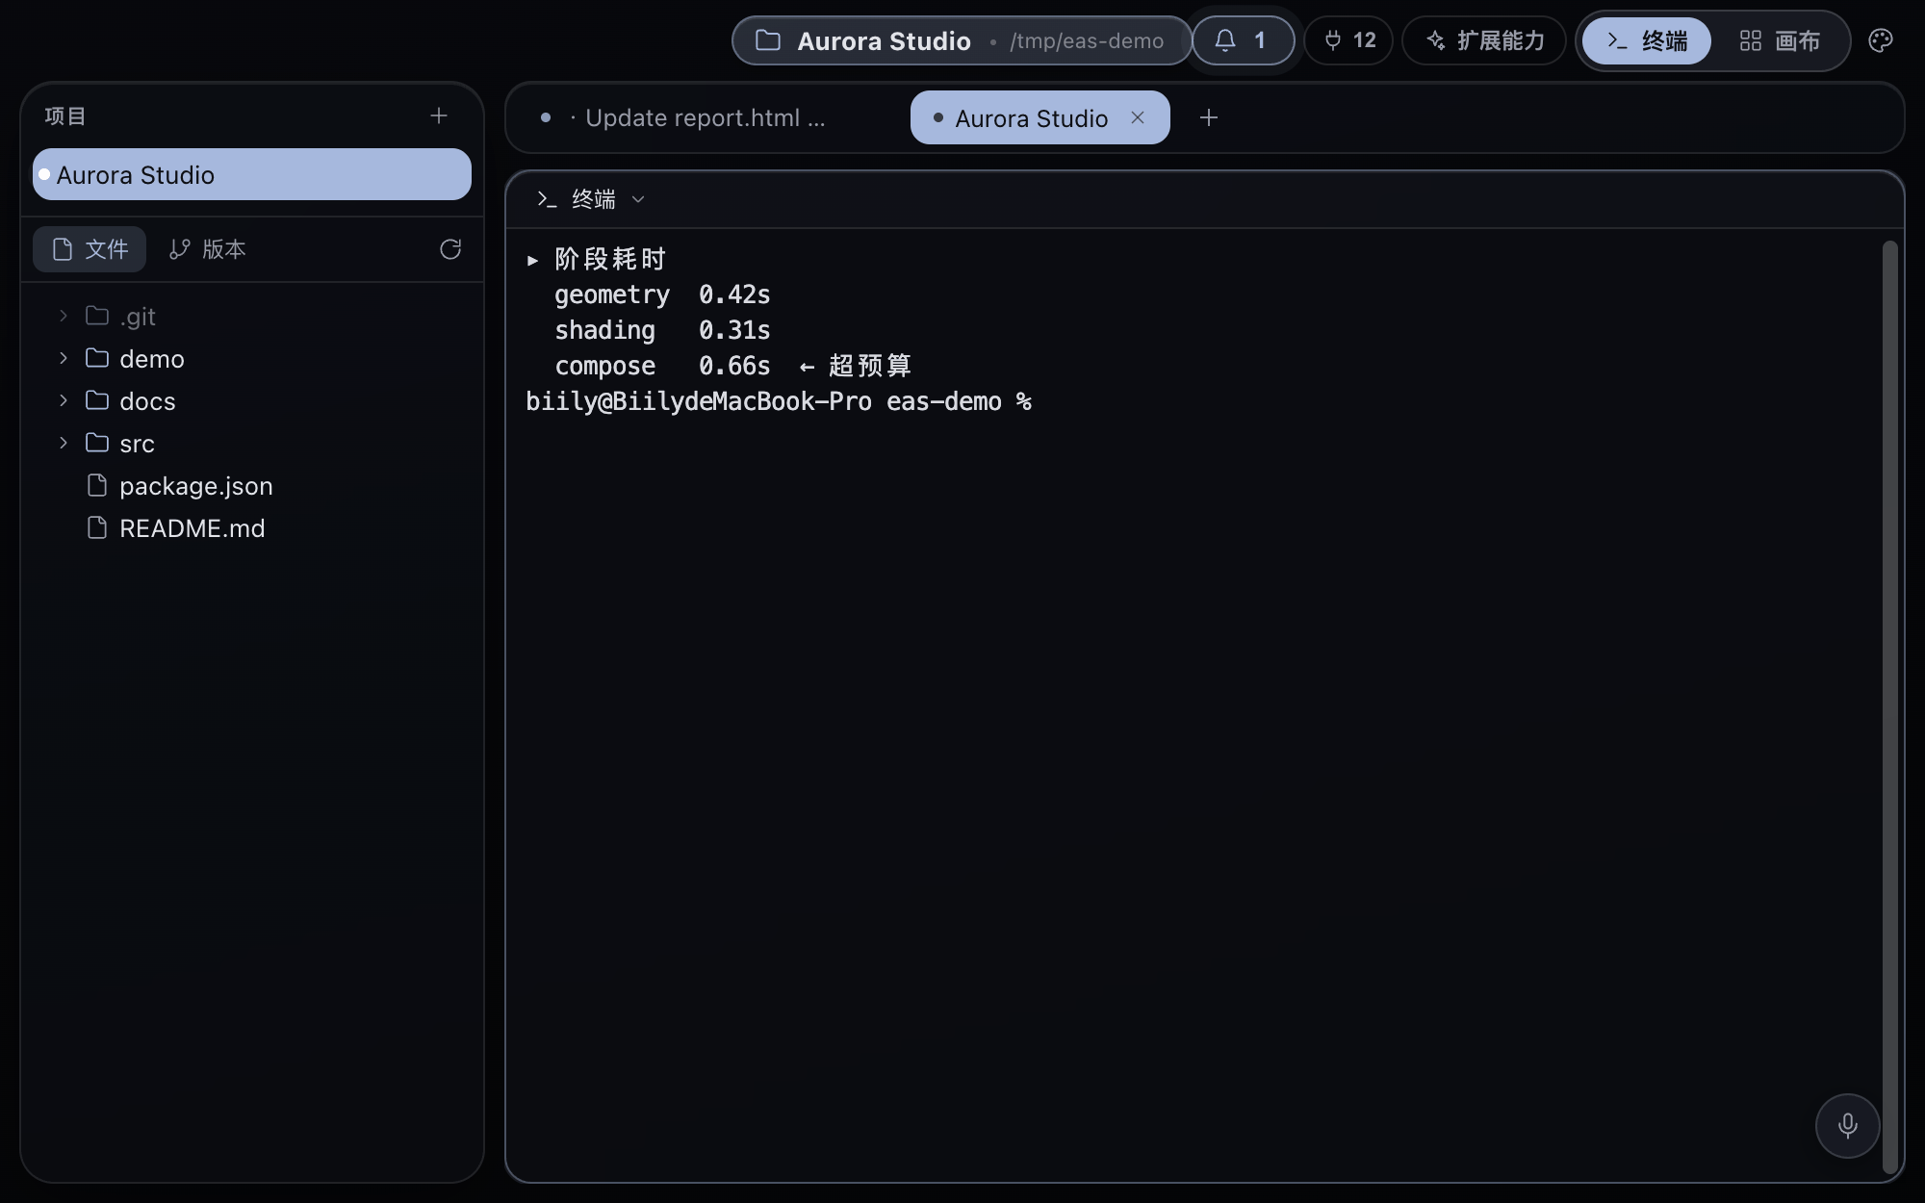
Task: Click the src folder icon
Action: (97, 442)
